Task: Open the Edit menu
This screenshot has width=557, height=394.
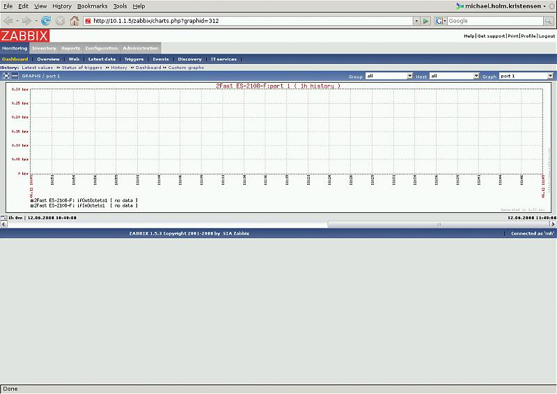Action: [x=23, y=6]
